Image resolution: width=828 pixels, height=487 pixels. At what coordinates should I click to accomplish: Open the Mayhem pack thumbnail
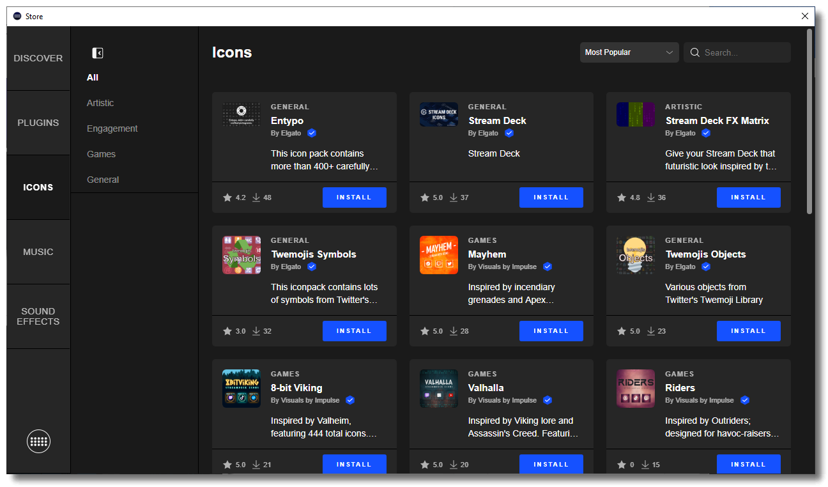[439, 255]
